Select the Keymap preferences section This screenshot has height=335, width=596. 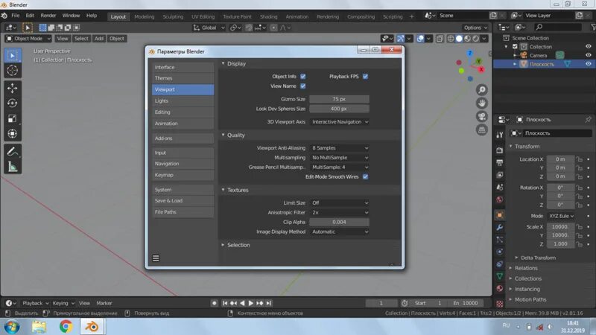[183, 175]
